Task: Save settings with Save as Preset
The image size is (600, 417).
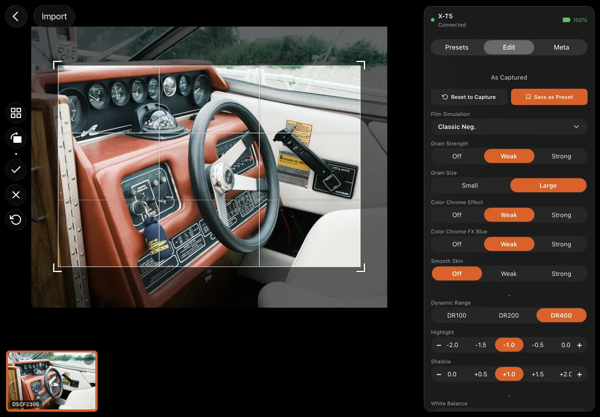Action: pyautogui.click(x=549, y=97)
